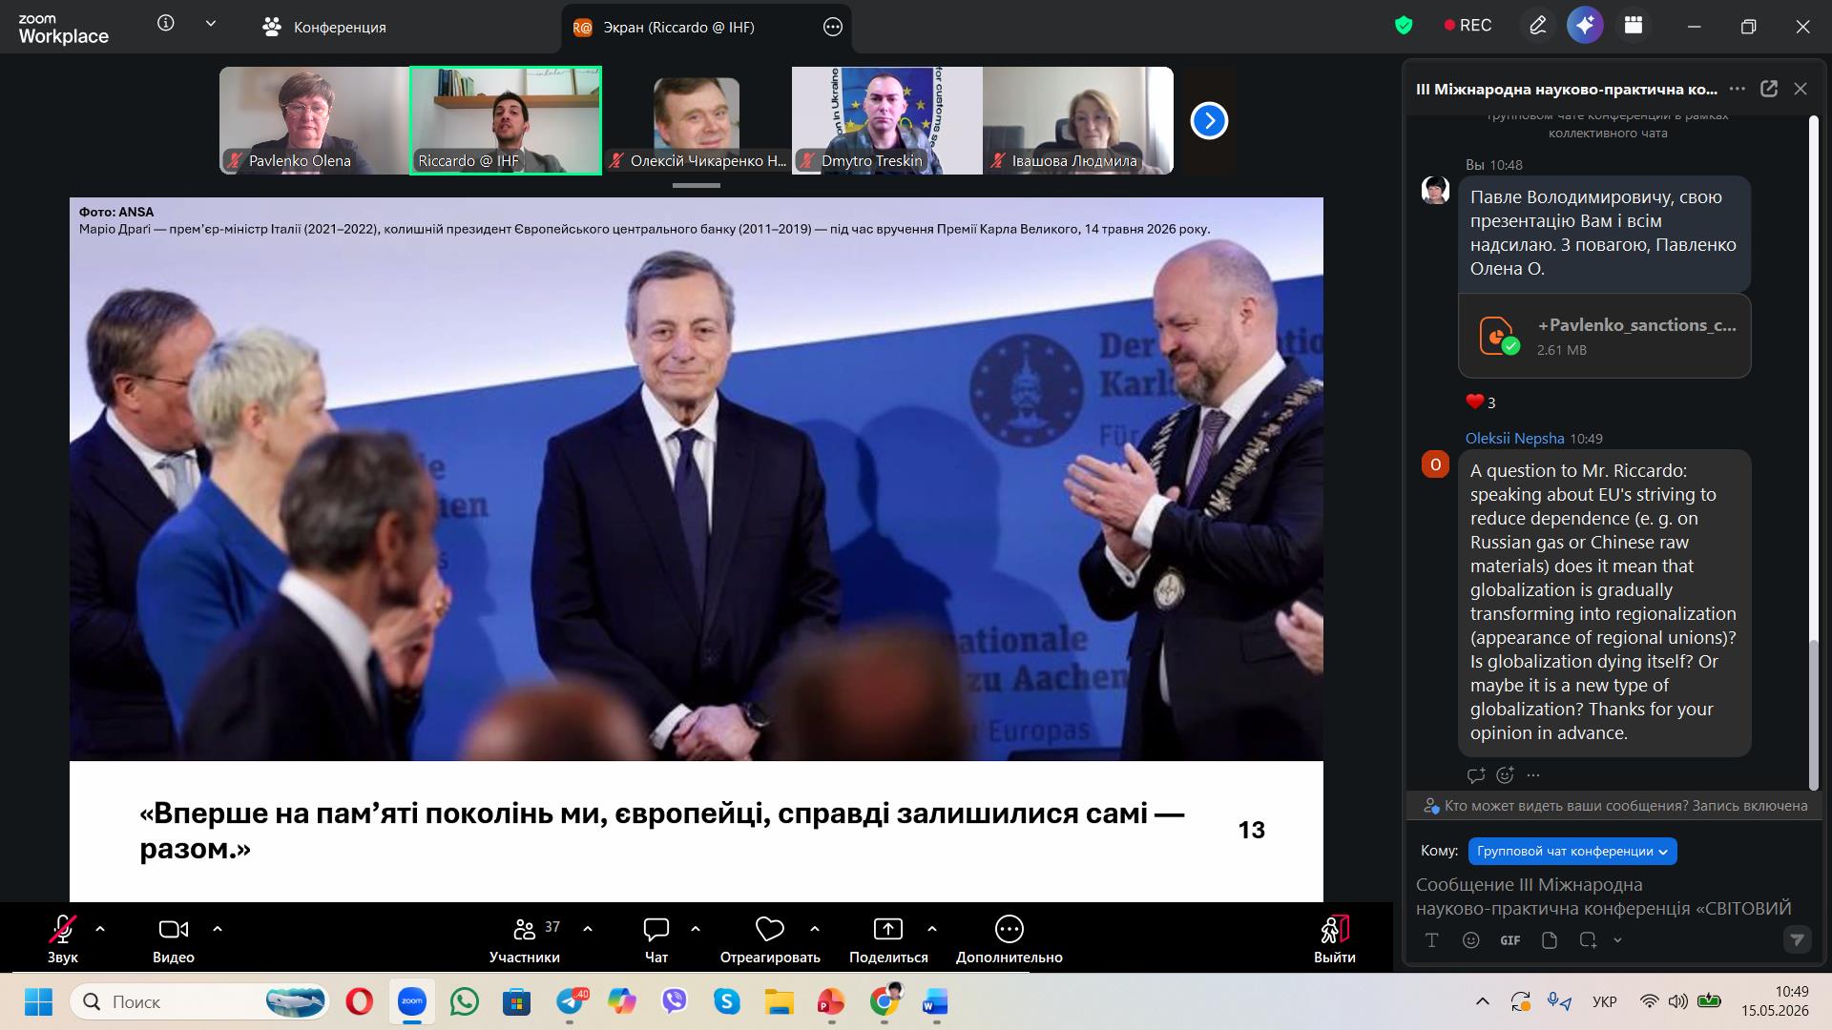Viewport: 1832px width, 1030px height.
Task: Click the annotate pencil icon in title bar
Action: [1537, 26]
